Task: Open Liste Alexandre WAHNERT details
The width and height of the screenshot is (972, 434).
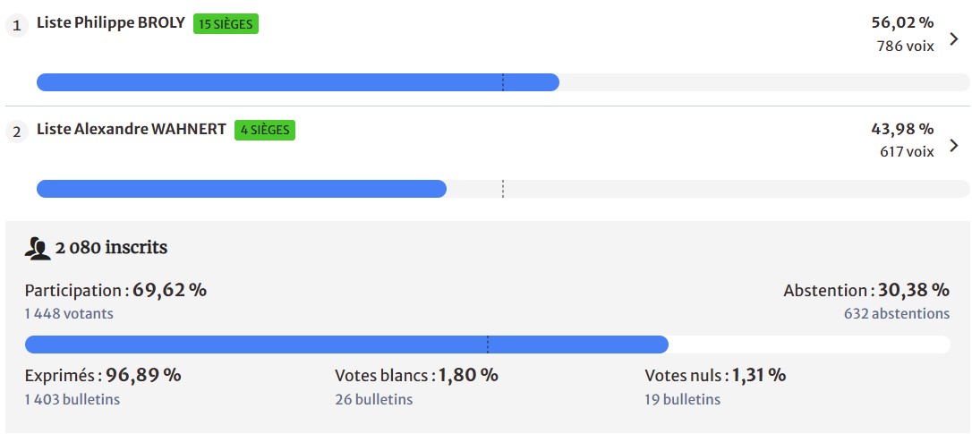Action: [132, 130]
